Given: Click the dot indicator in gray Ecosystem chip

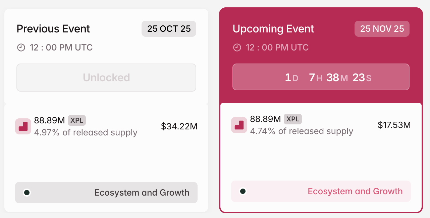Looking at the screenshot, I should tap(27, 193).
